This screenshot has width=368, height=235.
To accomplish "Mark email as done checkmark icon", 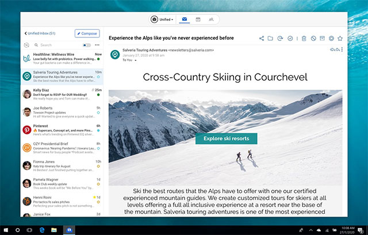I will point(290,38).
